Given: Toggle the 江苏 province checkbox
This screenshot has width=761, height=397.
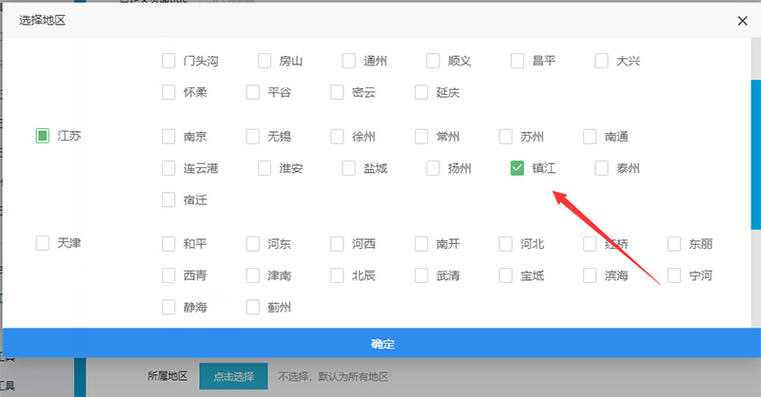Looking at the screenshot, I should (x=42, y=136).
